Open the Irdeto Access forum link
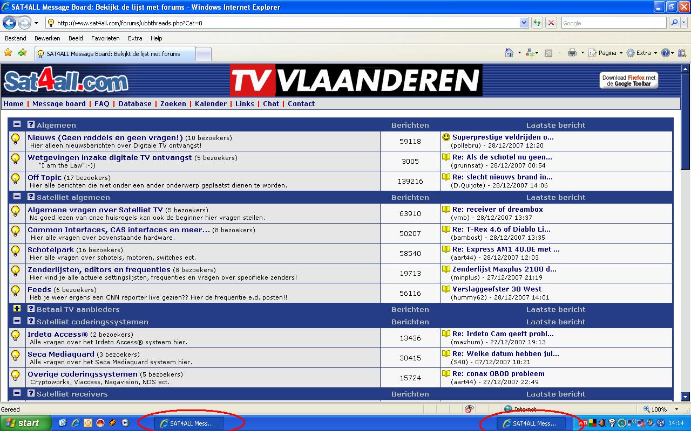The width and height of the screenshot is (691, 431). pos(58,334)
